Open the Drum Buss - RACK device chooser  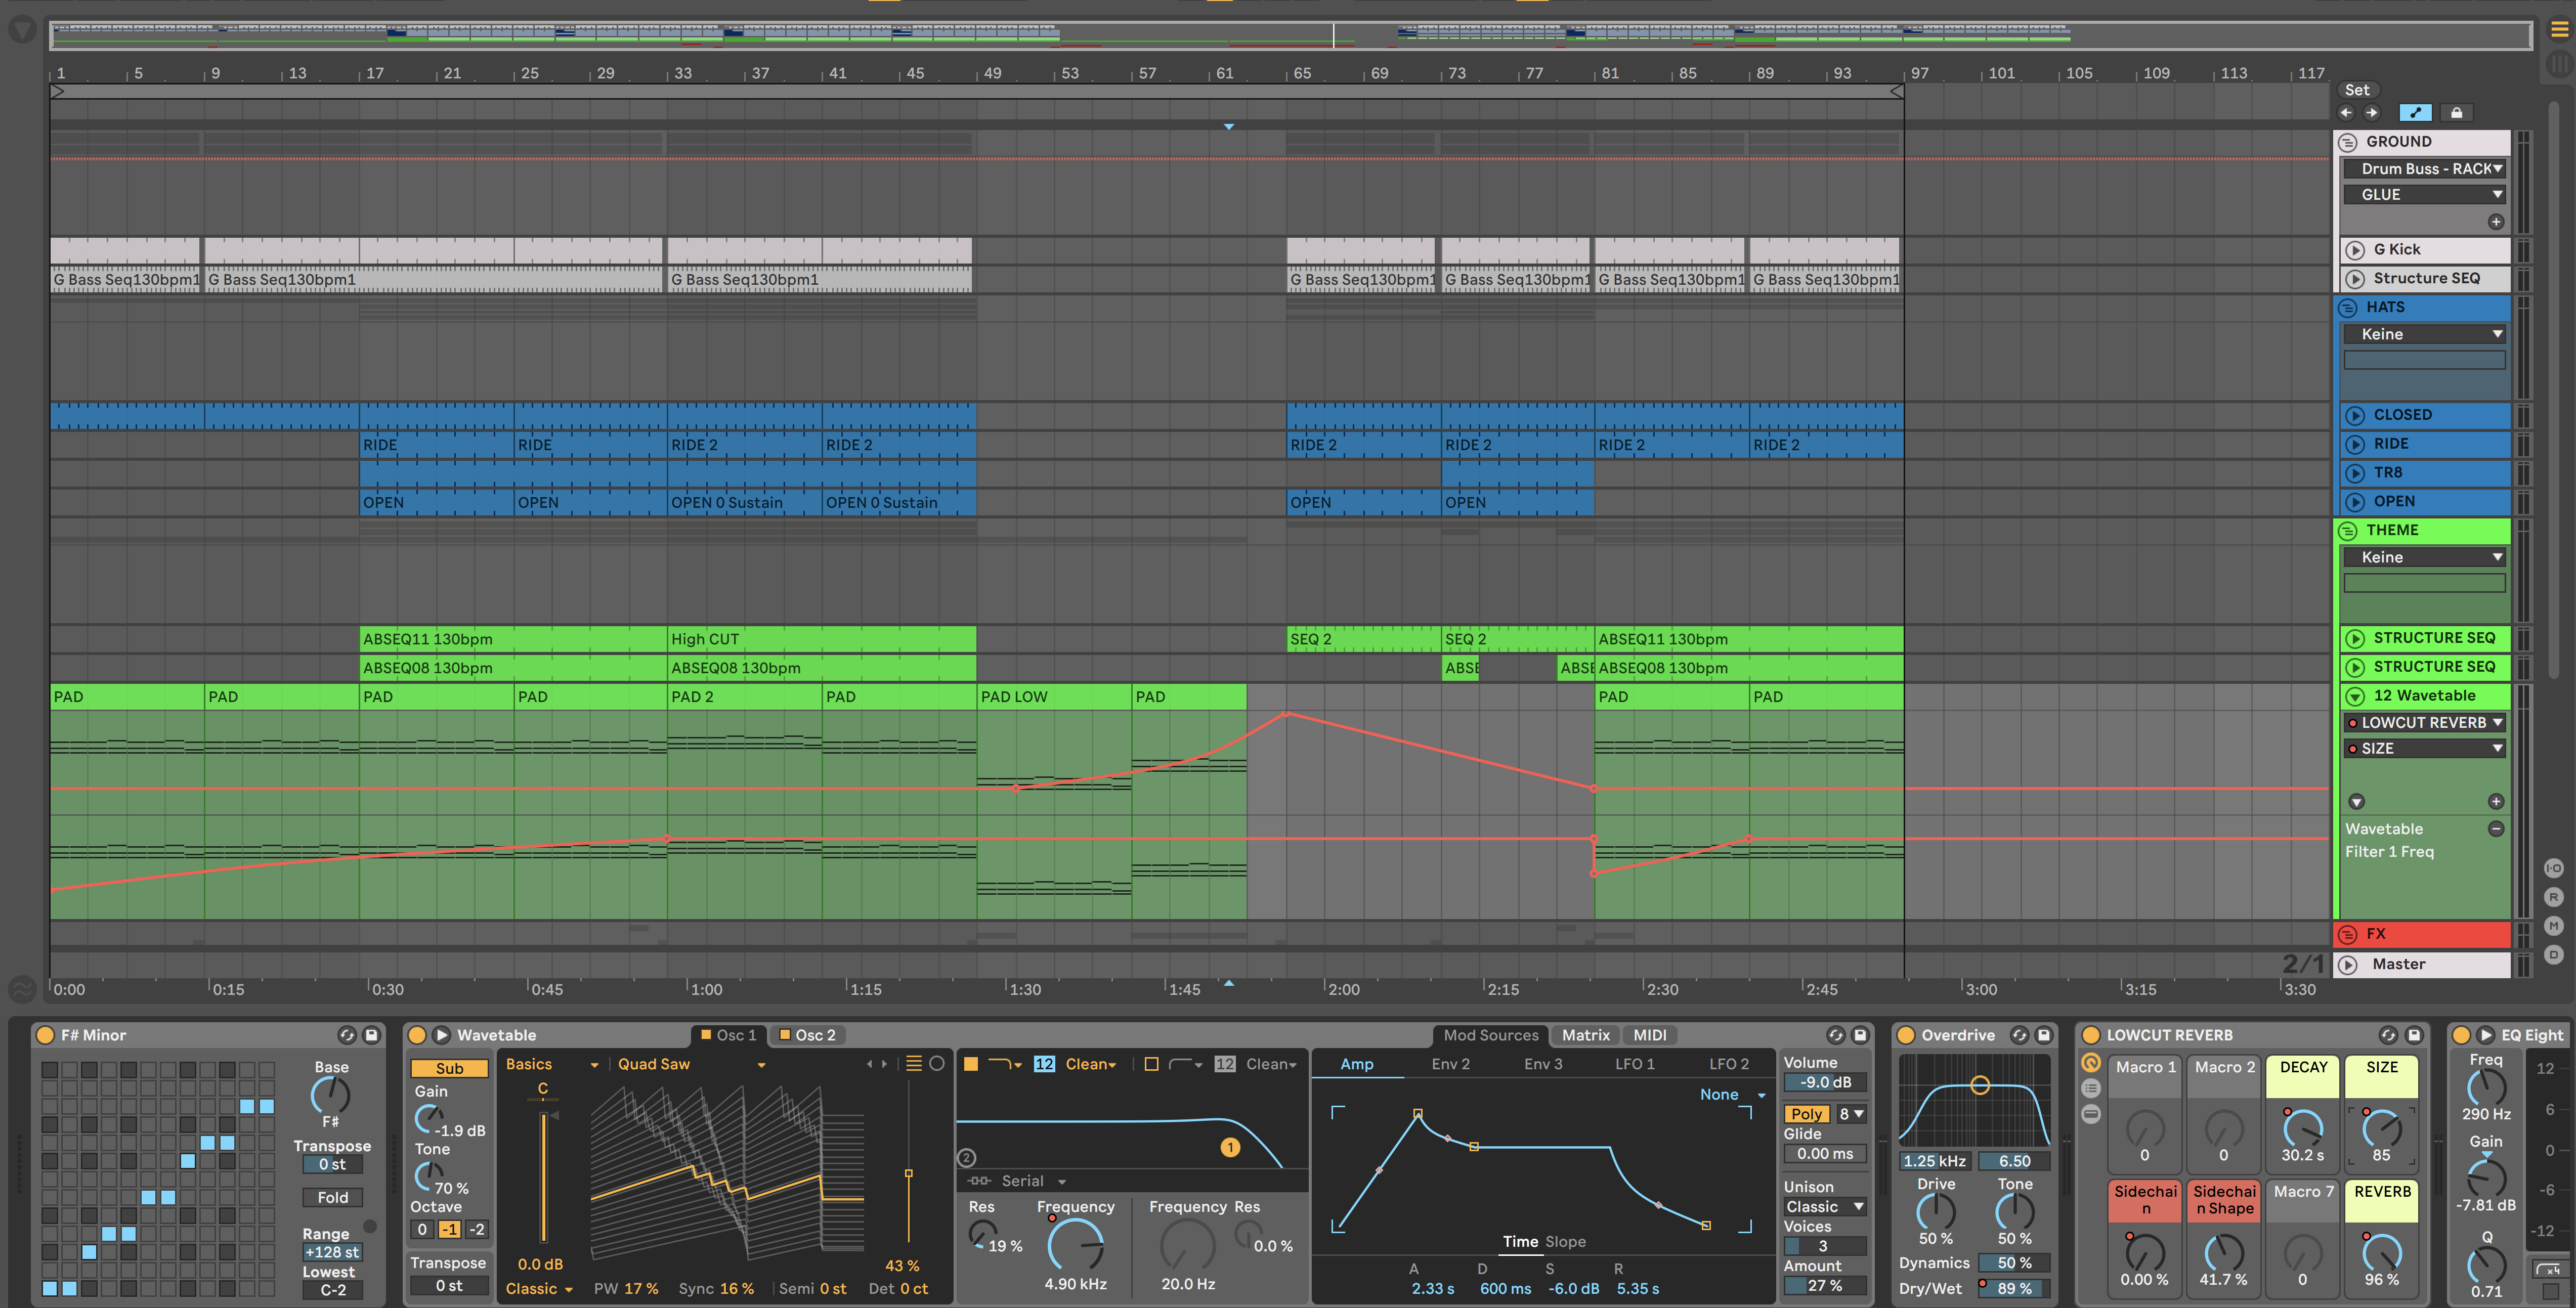tap(2424, 169)
